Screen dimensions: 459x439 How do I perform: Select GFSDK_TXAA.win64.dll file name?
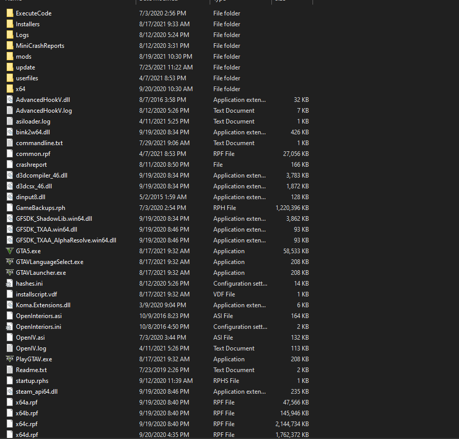pyautogui.click(x=47, y=230)
